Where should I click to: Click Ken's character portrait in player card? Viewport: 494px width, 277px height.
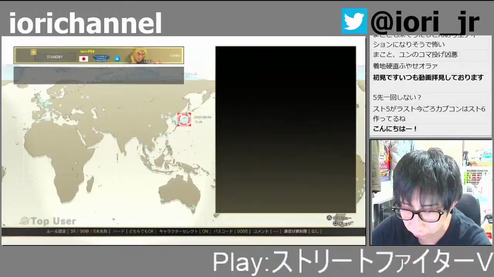click(x=138, y=56)
